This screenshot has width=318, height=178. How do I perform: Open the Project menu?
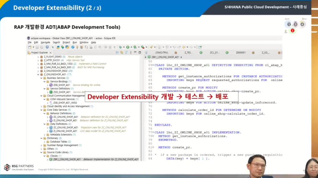(x=66, y=42)
